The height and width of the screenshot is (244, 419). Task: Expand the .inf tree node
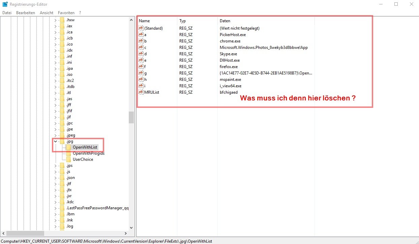tap(56, 56)
